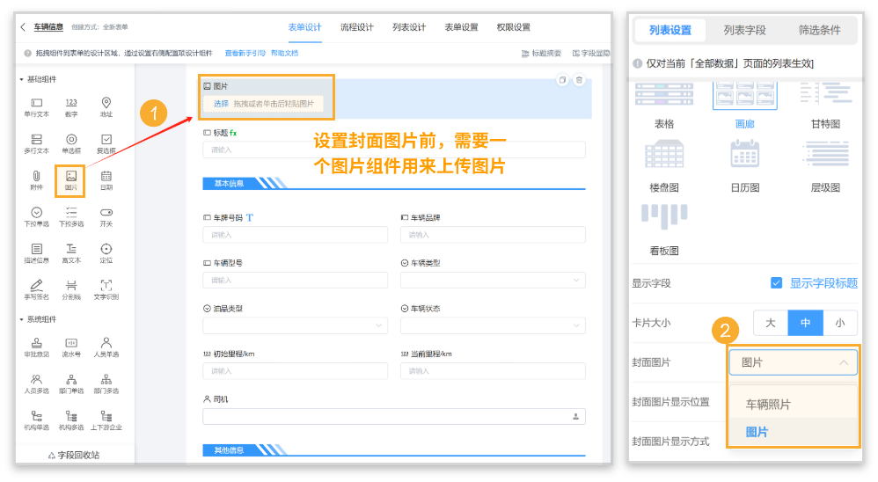Copy the selected 图片 field
878x482 pixels.
[x=562, y=80]
